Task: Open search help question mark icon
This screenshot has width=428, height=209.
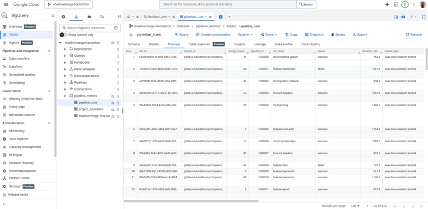Action: [x=116, y=28]
